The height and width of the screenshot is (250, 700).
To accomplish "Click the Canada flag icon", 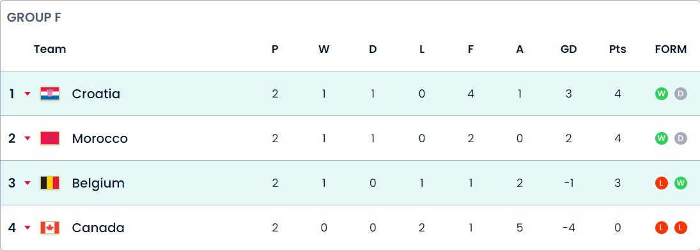I will click(x=50, y=228).
